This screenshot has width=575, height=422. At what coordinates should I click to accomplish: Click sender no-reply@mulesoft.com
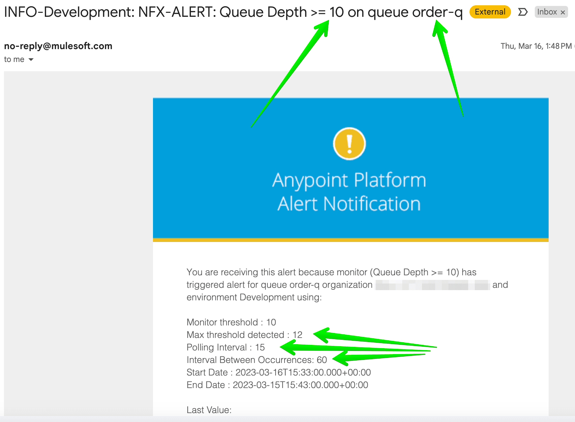[x=58, y=46]
